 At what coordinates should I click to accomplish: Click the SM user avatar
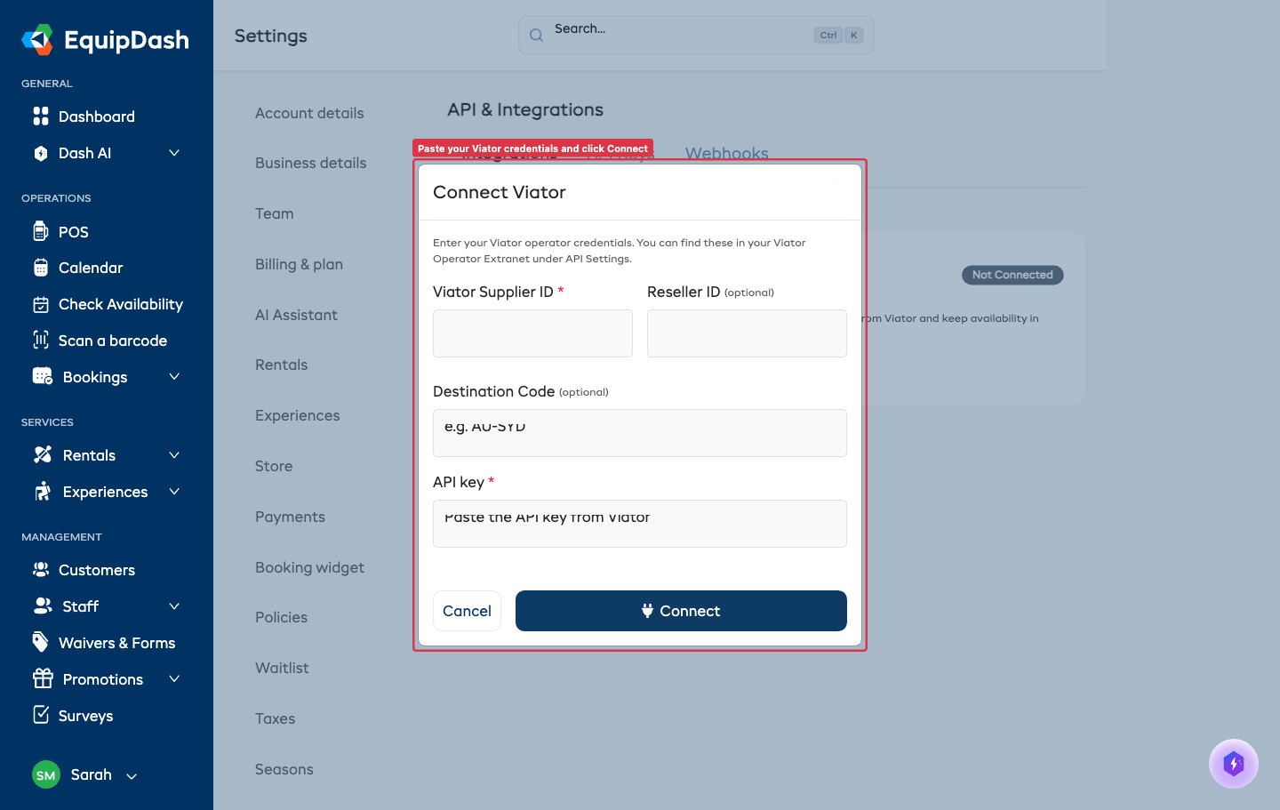tap(46, 774)
